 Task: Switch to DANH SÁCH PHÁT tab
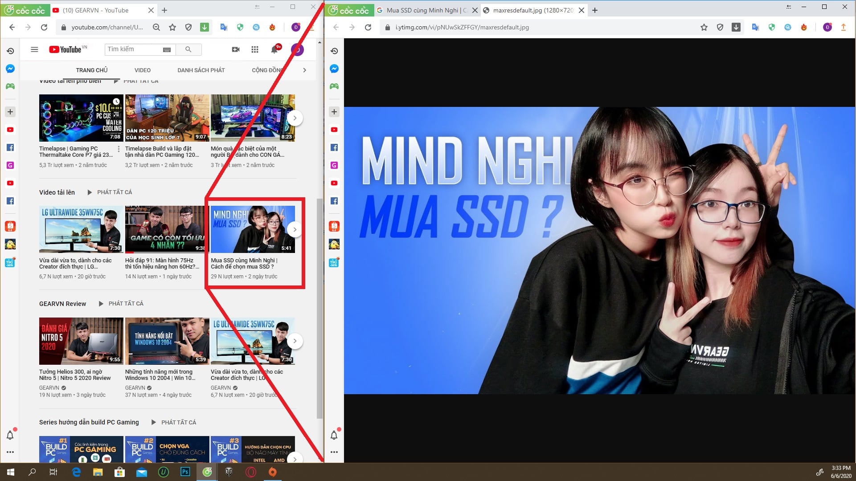[x=201, y=70]
